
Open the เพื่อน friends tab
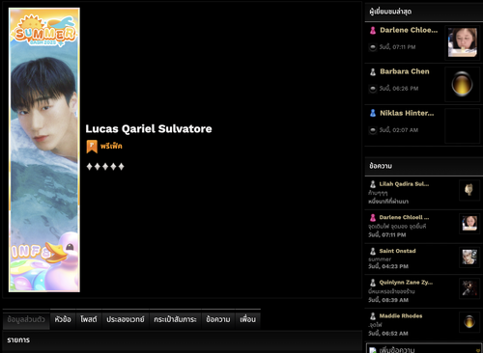pyautogui.click(x=247, y=319)
